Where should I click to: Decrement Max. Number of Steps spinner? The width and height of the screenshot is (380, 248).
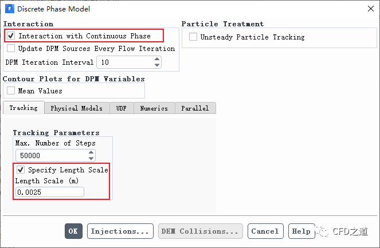[91, 158]
